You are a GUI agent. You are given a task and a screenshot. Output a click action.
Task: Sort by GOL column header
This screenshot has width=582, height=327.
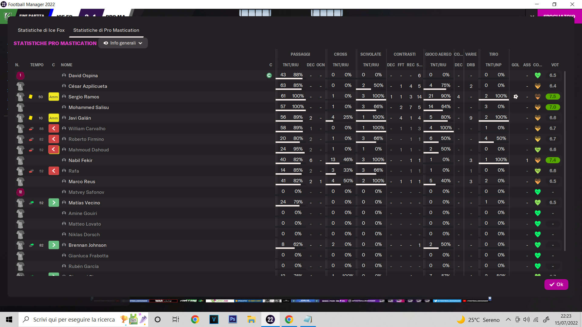pyautogui.click(x=516, y=65)
